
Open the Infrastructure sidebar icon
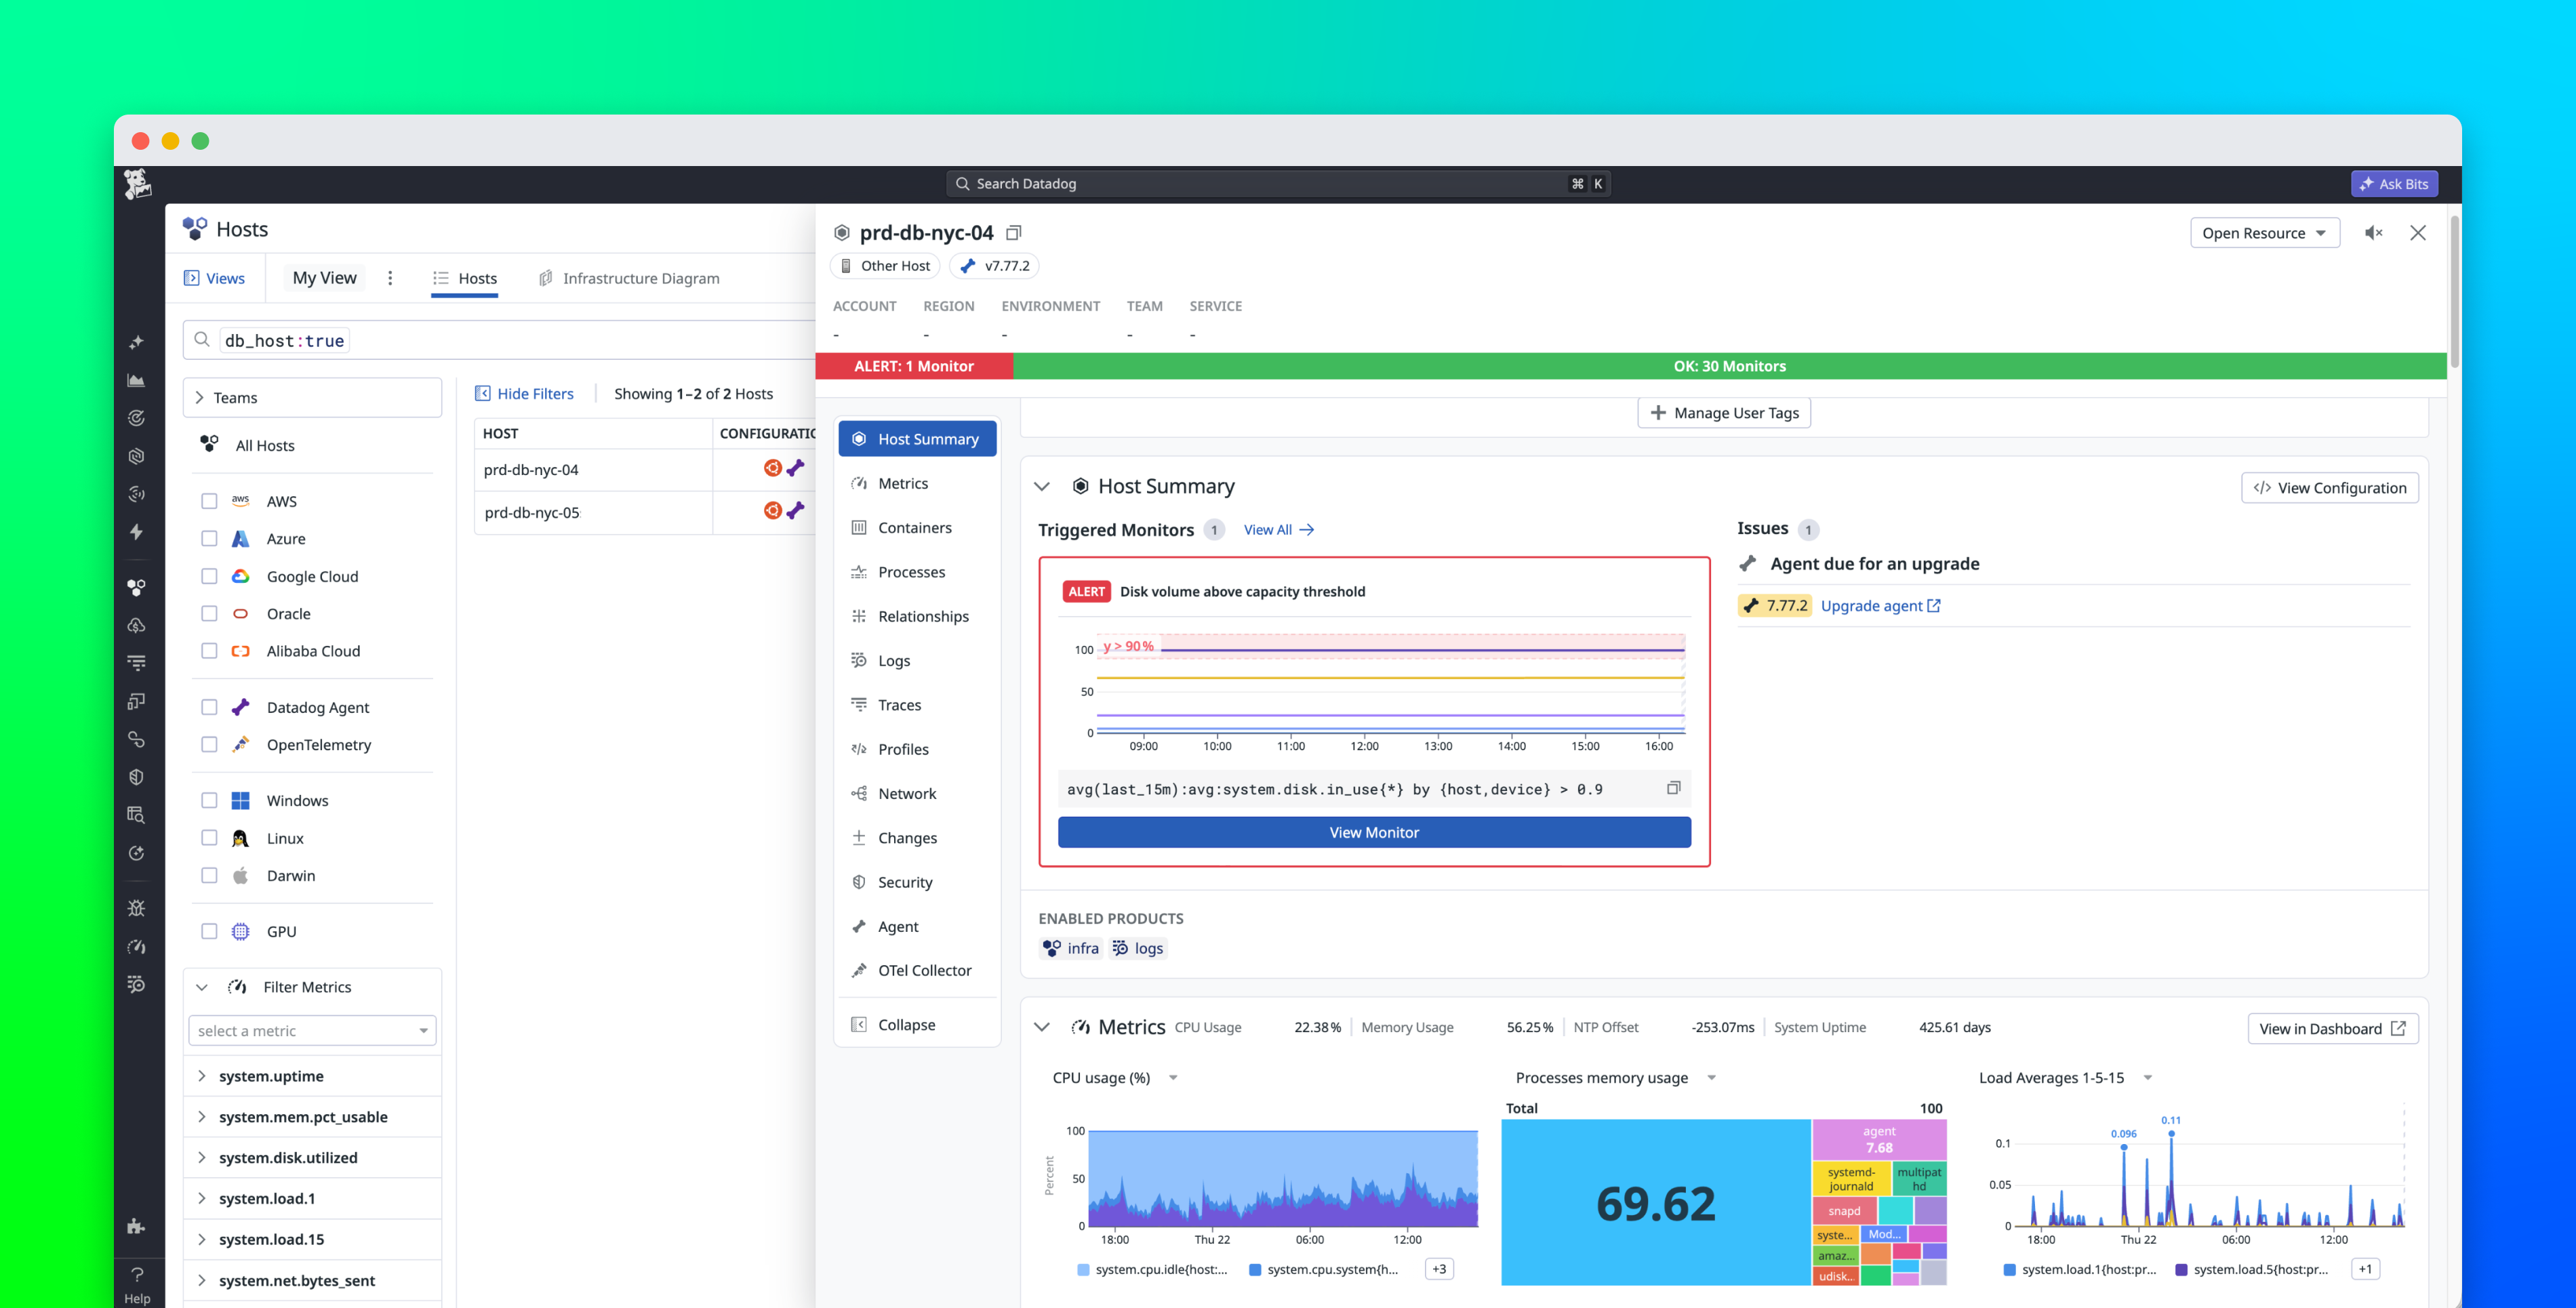137,587
